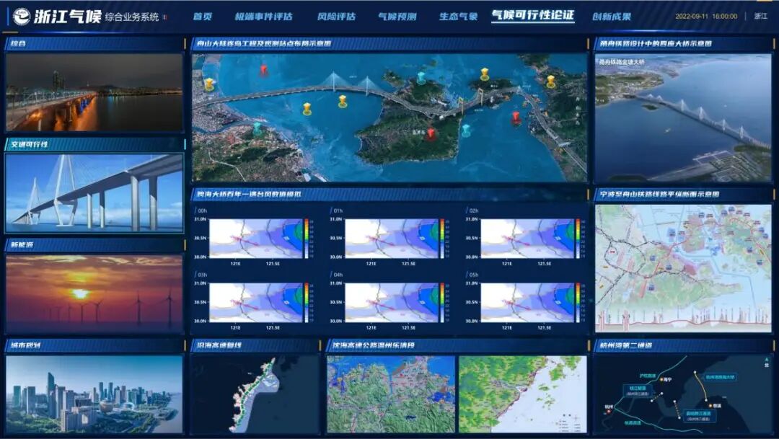Viewport: 779px width, 439px height.
Task: Click the cyan marker in sea east of 金塘岛
Action: click(x=466, y=130)
